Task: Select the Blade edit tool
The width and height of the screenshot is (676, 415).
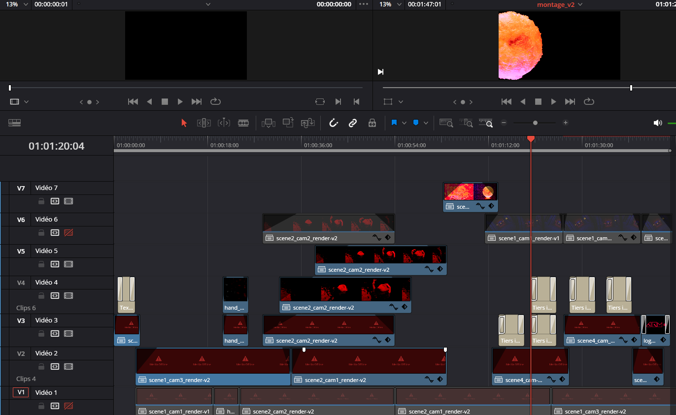Action: point(243,123)
